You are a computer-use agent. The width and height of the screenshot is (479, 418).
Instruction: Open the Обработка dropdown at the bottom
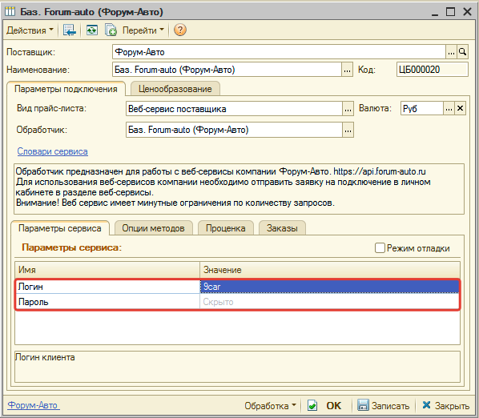(x=270, y=406)
